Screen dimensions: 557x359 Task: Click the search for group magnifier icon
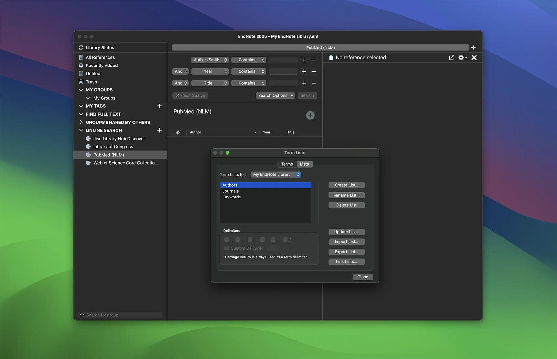82,315
